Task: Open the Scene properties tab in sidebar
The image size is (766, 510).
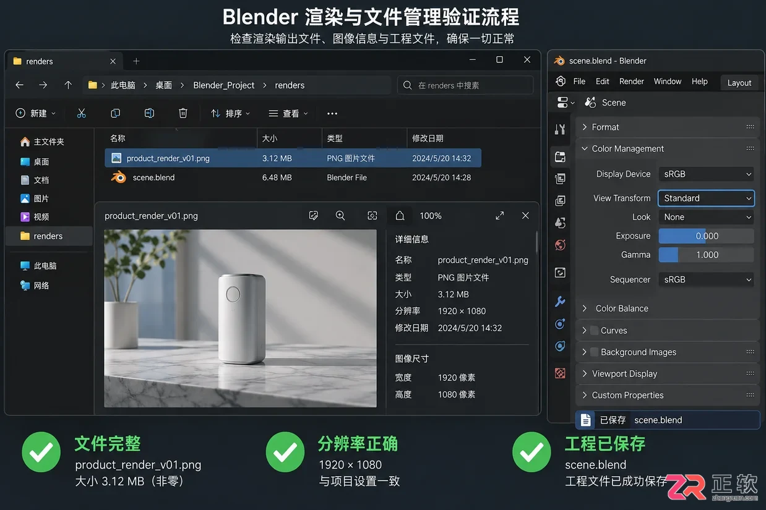Action: [x=560, y=223]
